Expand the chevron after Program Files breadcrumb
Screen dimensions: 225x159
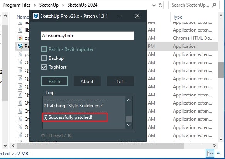[35, 5]
